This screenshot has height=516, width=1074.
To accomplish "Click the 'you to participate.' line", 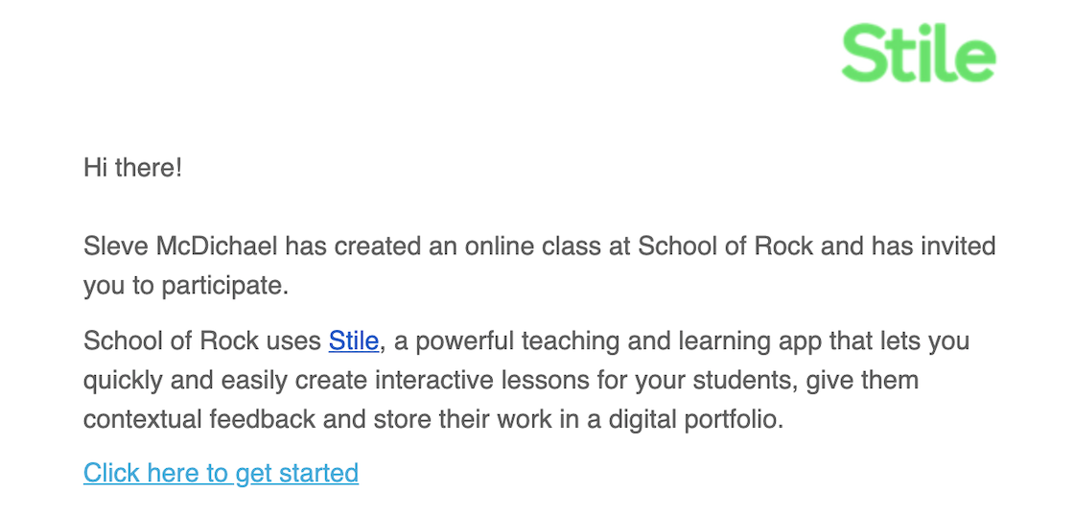I will click(186, 286).
